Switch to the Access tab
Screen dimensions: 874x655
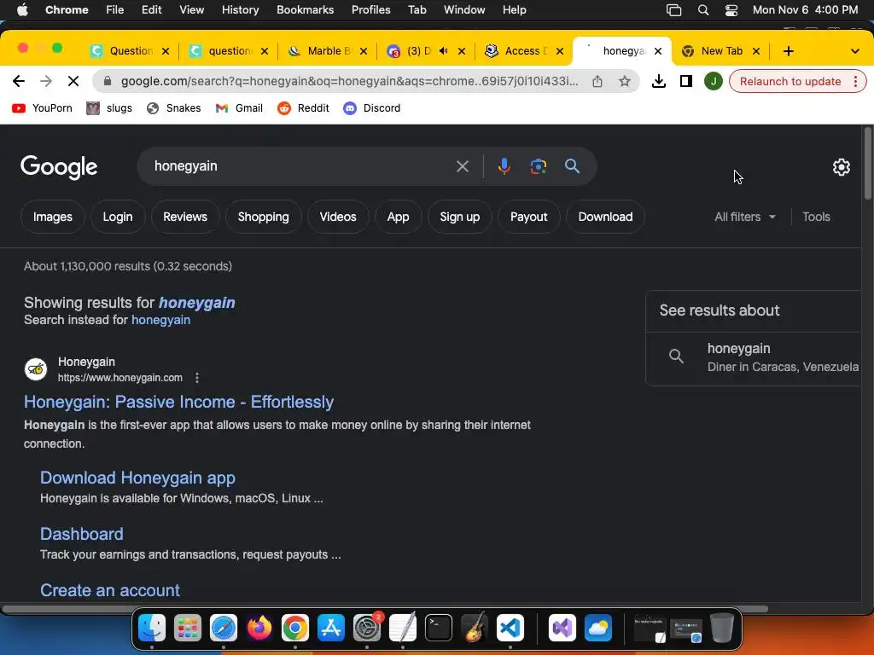click(x=524, y=51)
